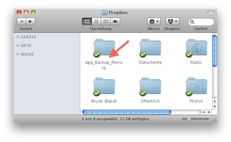The width and height of the screenshot is (231, 142).
Task: Switch to list view
Action: click(x=96, y=22)
